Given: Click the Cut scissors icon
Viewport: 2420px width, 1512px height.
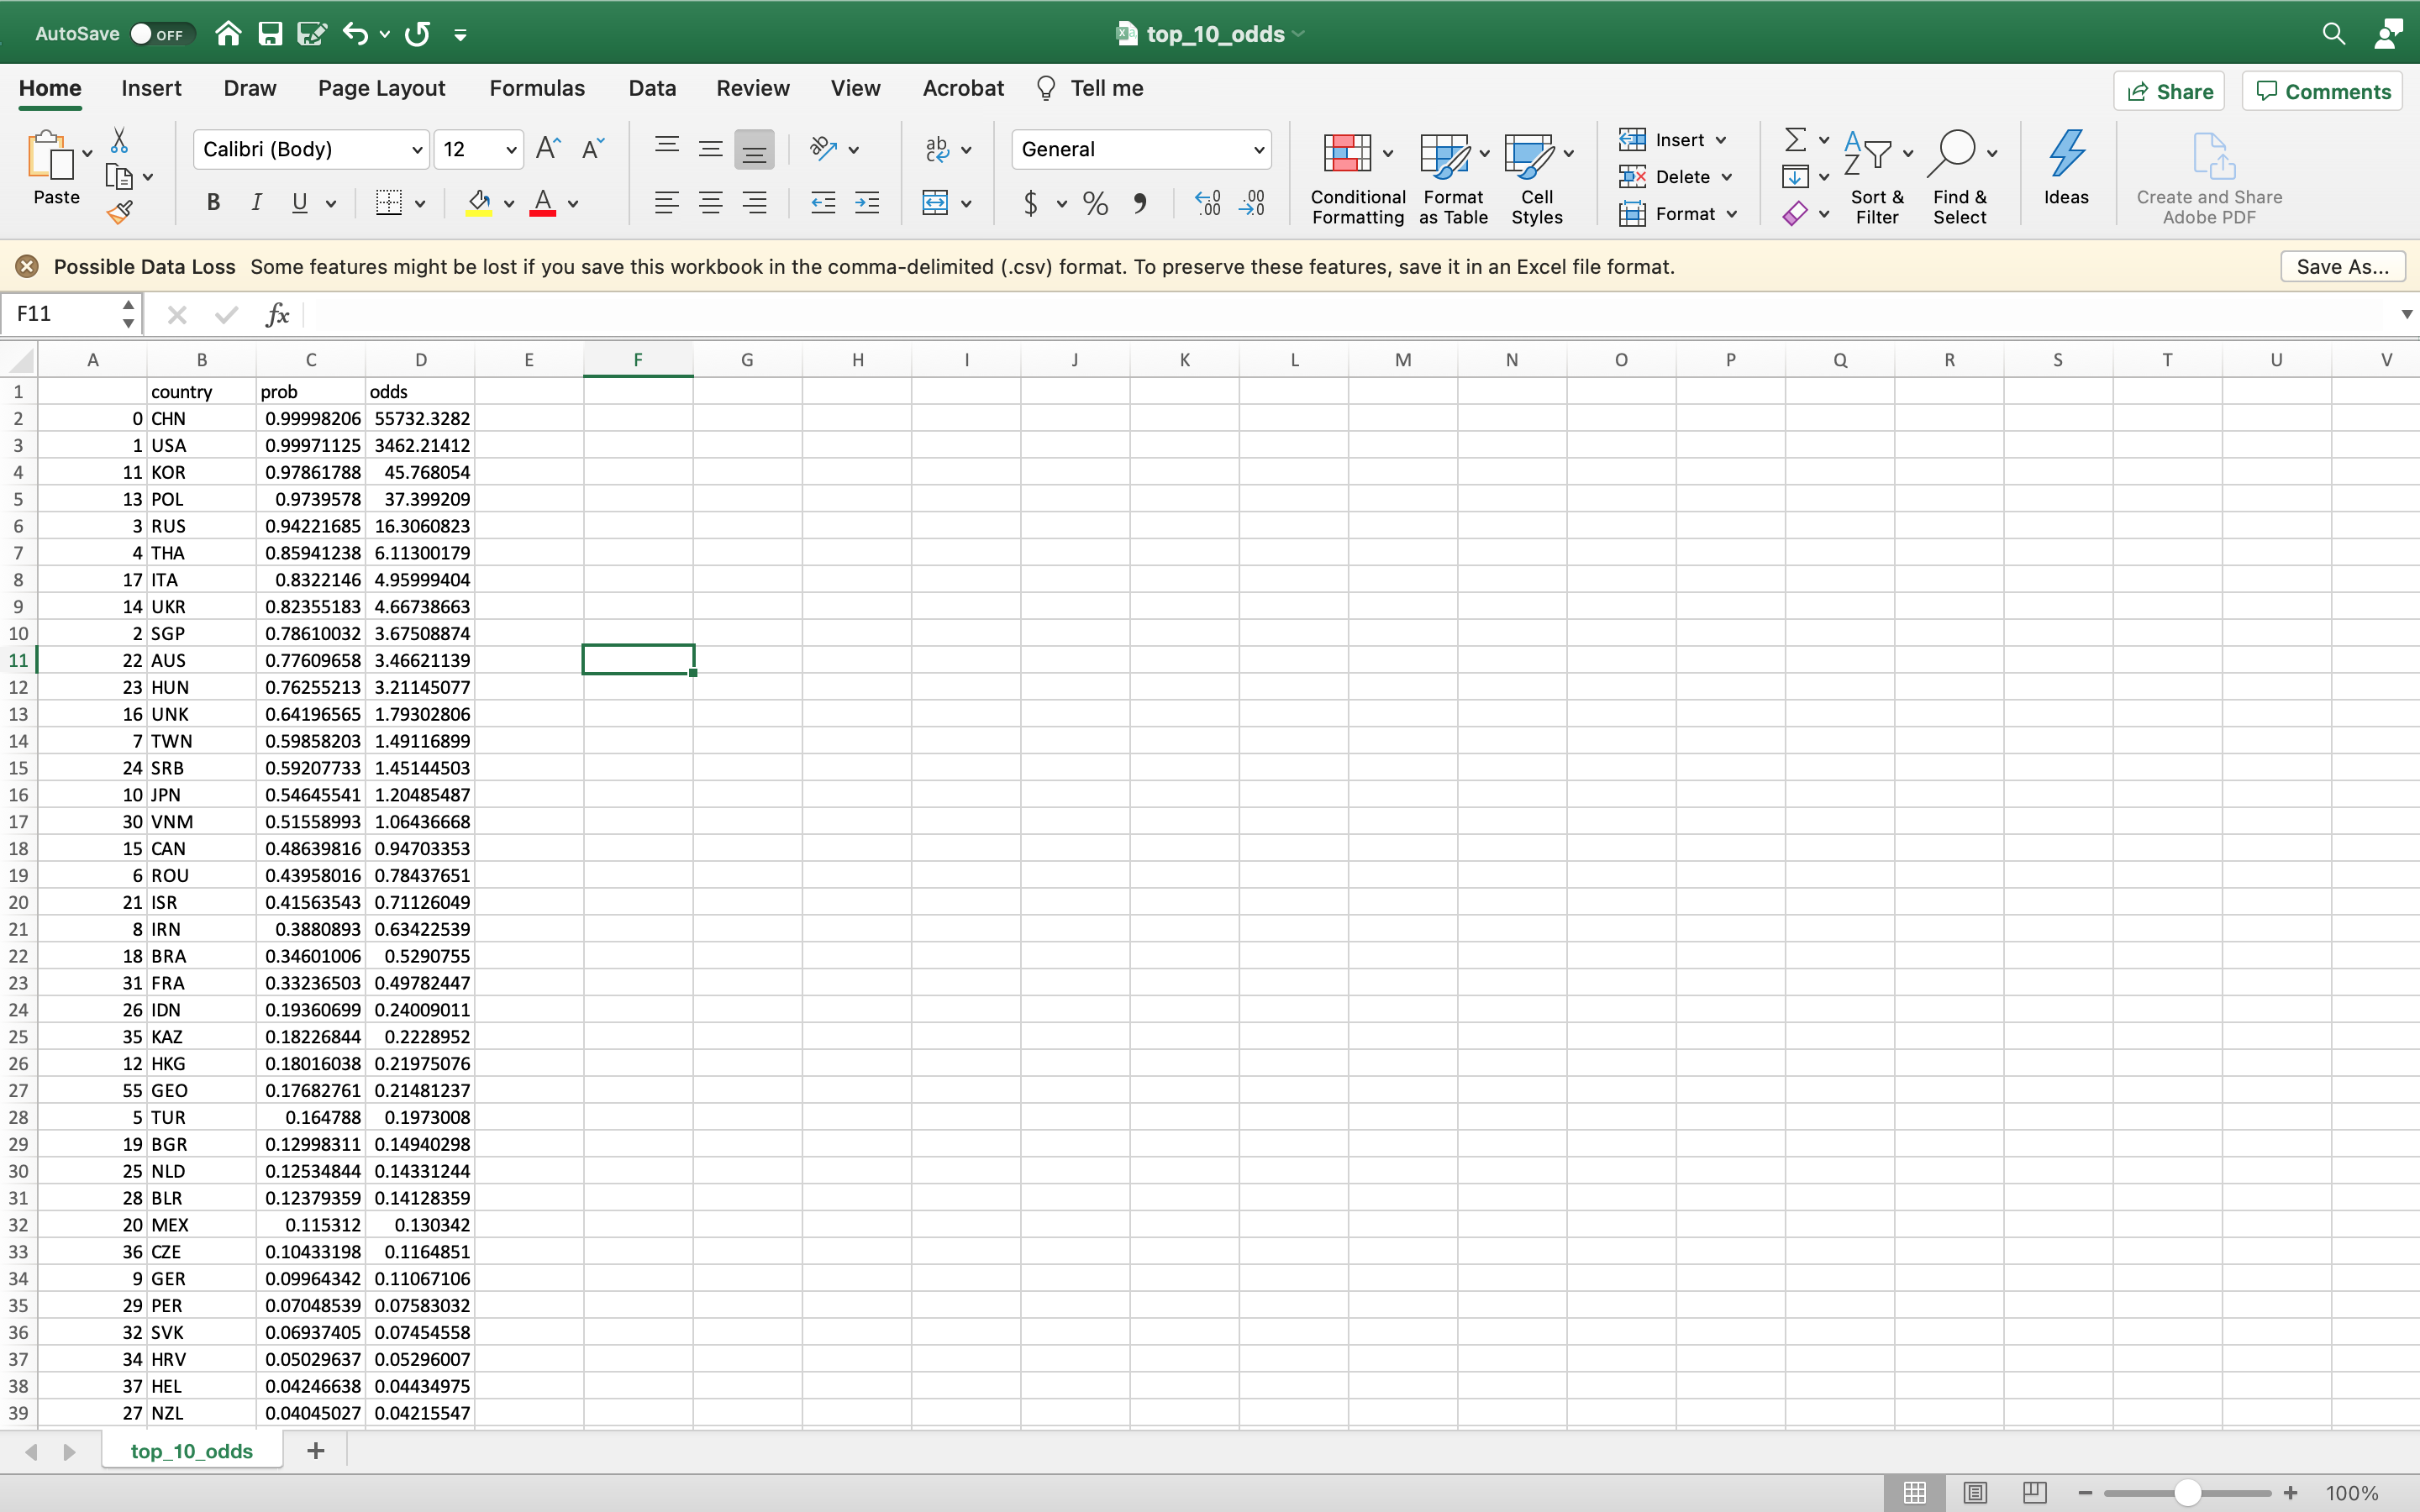Looking at the screenshot, I should 119,140.
